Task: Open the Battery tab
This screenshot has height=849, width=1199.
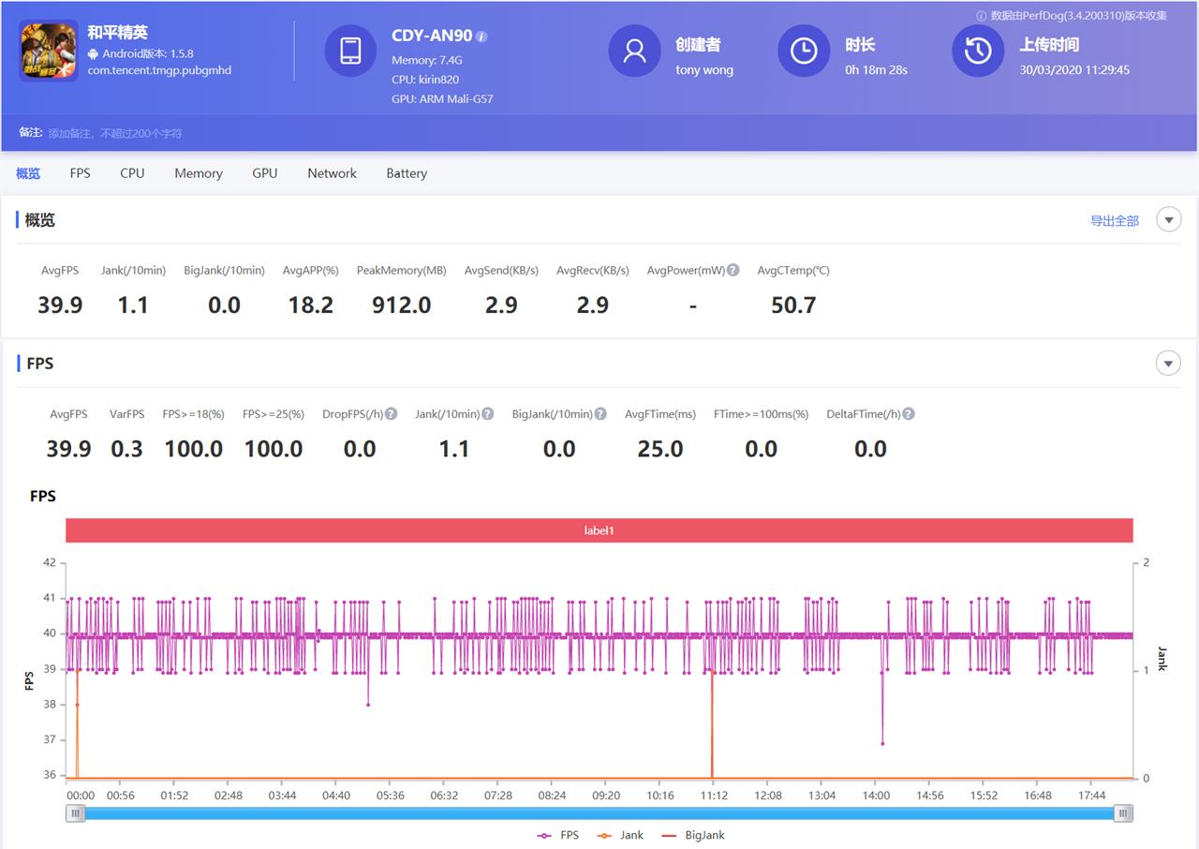Action: 407,173
